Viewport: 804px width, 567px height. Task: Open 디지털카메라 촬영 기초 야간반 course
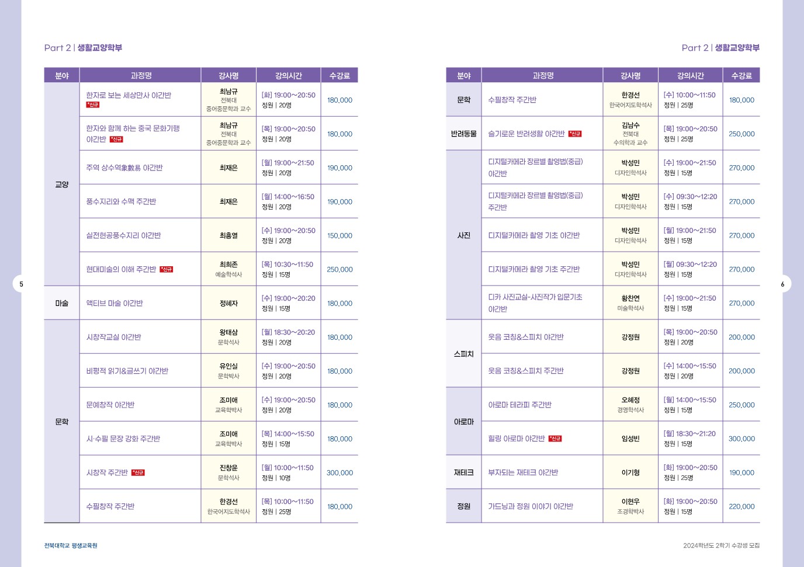point(533,236)
